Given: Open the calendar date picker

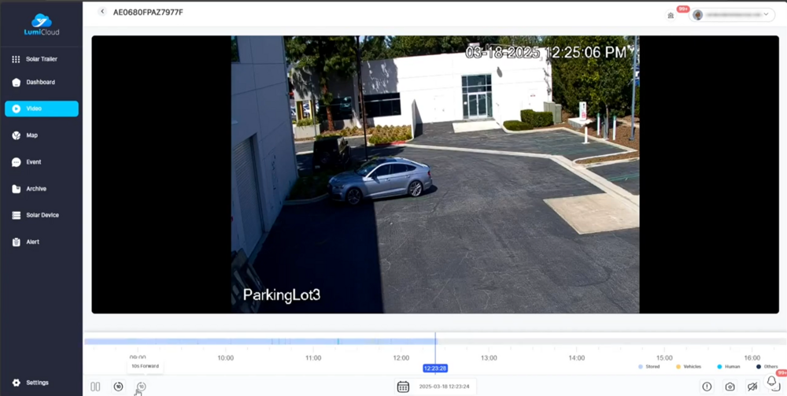Looking at the screenshot, I should point(403,387).
